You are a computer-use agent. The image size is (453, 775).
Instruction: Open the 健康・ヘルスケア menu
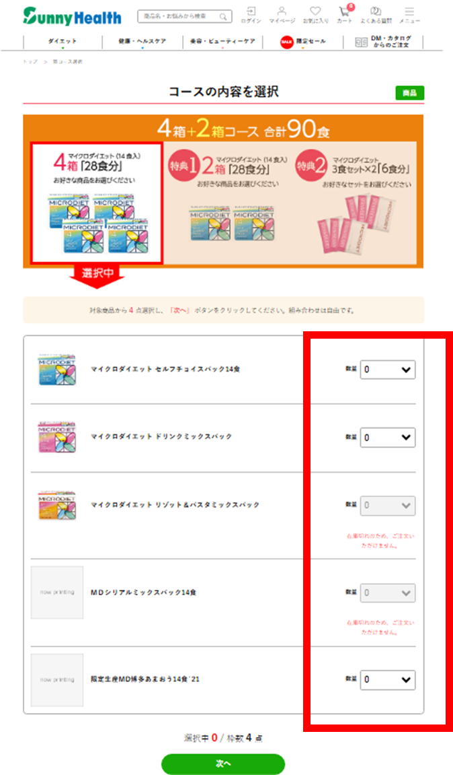click(x=142, y=42)
